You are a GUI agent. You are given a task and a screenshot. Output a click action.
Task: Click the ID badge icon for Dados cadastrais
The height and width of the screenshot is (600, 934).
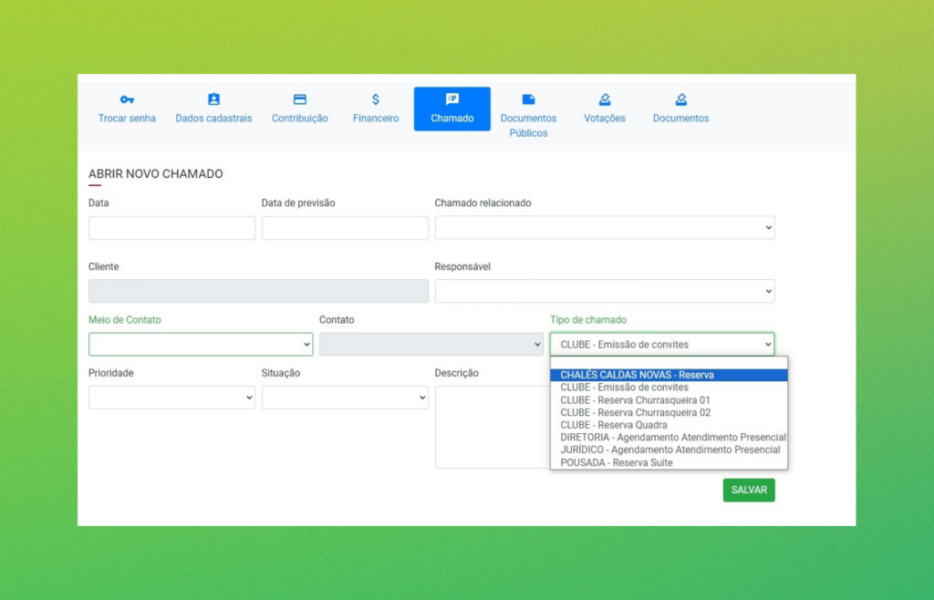tap(213, 99)
